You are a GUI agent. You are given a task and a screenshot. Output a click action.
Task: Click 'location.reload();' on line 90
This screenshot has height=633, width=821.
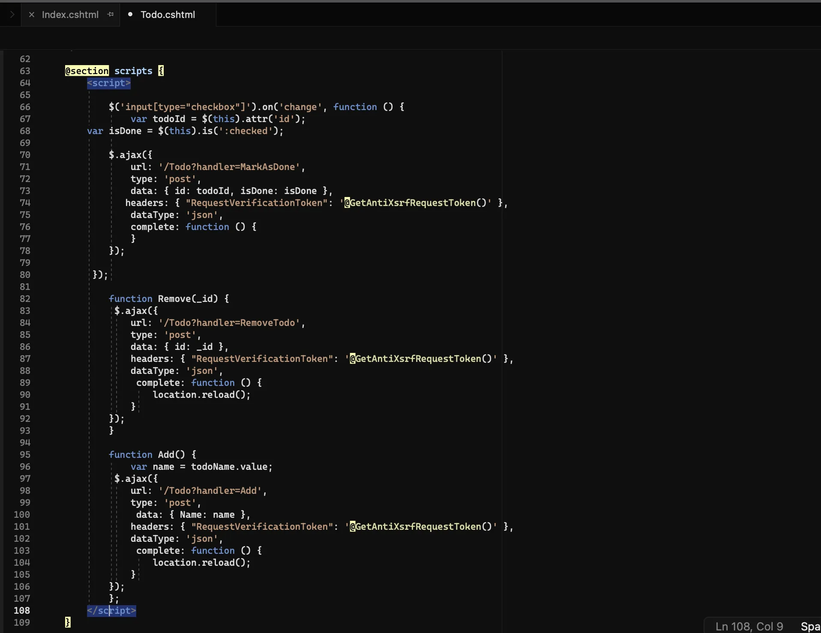201,394
